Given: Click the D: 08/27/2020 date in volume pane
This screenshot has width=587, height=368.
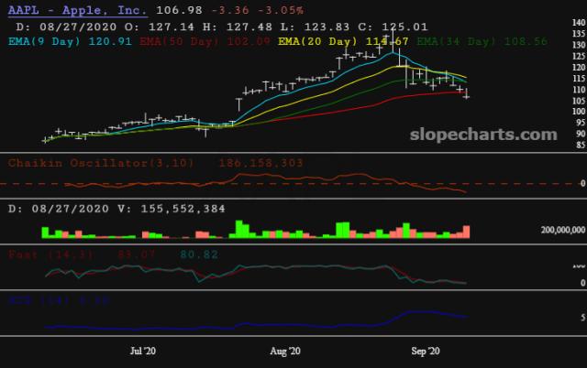Looking at the screenshot, I should (x=59, y=209).
